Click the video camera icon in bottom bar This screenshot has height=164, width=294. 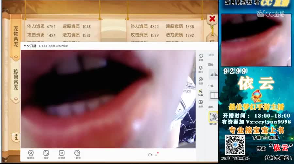pos(150,155)
